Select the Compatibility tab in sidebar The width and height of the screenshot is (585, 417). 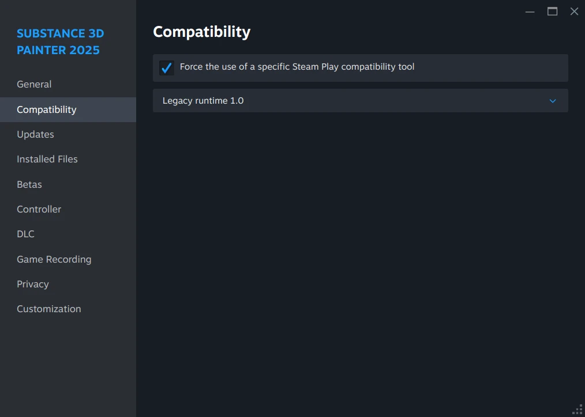tap(47, 109)
